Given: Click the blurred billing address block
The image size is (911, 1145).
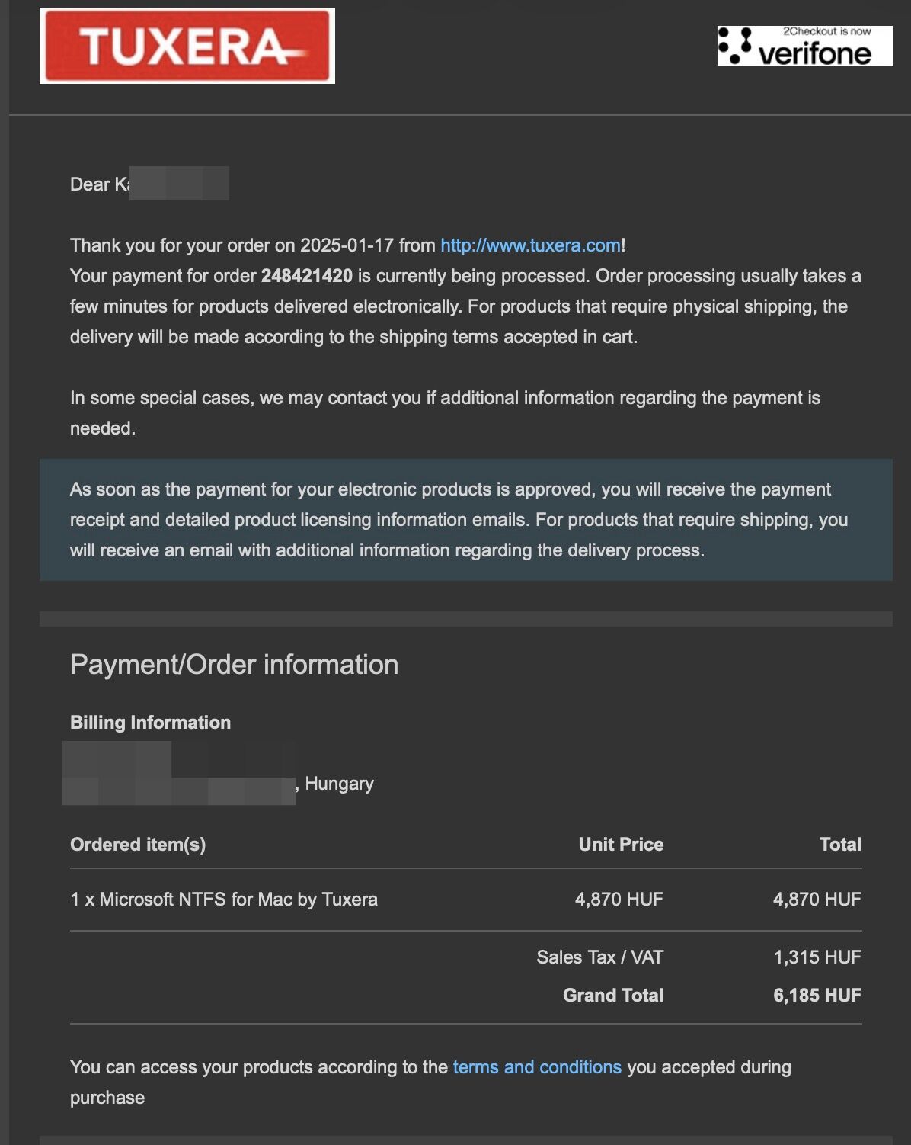Looking at the screenshot, I should [178, 774].
